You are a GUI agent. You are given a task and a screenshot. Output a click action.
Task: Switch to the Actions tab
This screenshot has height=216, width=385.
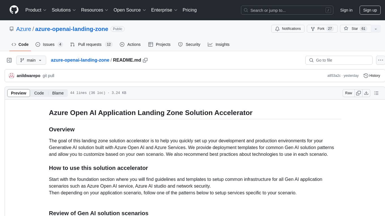pyautogui.click(x=130, y=44)
